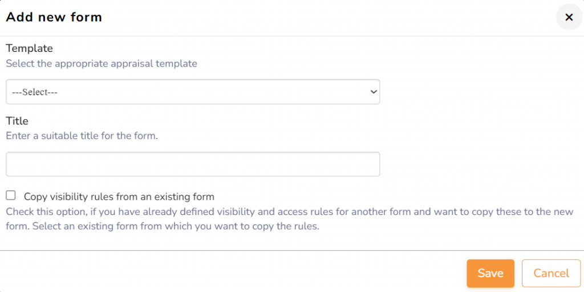Click the Add new form heading
Image resolution: width=584 pixels, height=292 pixels.
point(54,17)
